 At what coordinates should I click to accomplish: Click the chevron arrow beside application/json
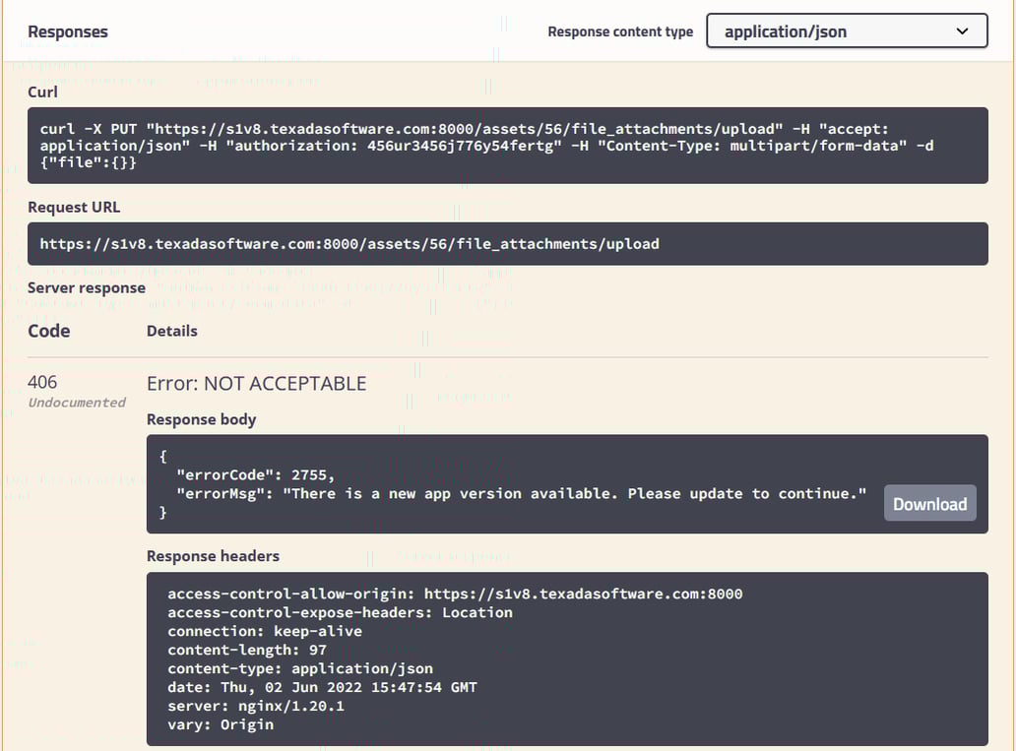962,31
